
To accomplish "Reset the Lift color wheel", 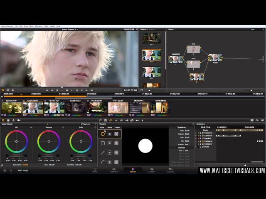I will tap(31, 127).
